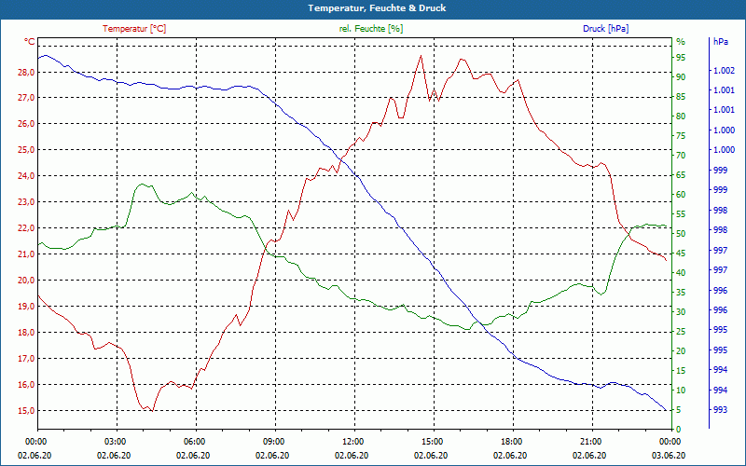The image size is (746, 466).
Task: Click the '0' humidity axis value
Action: (x=679, y=430)
